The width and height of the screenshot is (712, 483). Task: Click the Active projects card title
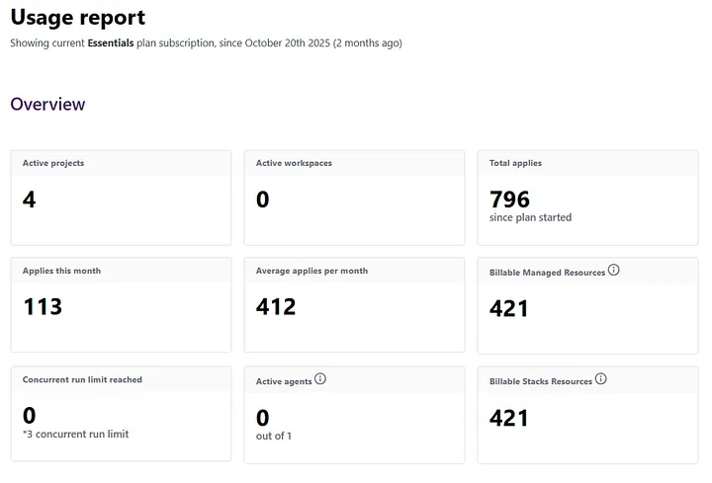point(53,163)
